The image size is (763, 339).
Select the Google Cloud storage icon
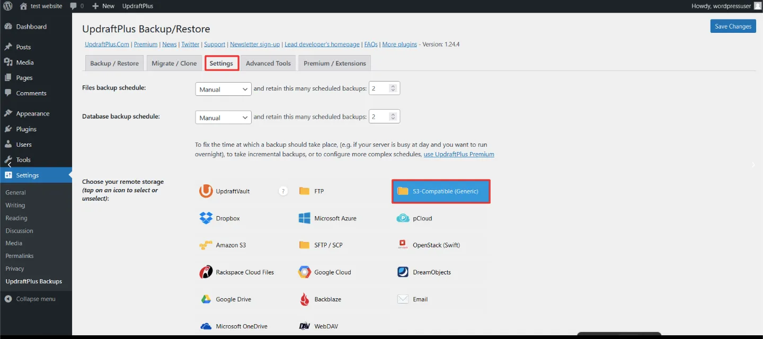tap(304, 272)
